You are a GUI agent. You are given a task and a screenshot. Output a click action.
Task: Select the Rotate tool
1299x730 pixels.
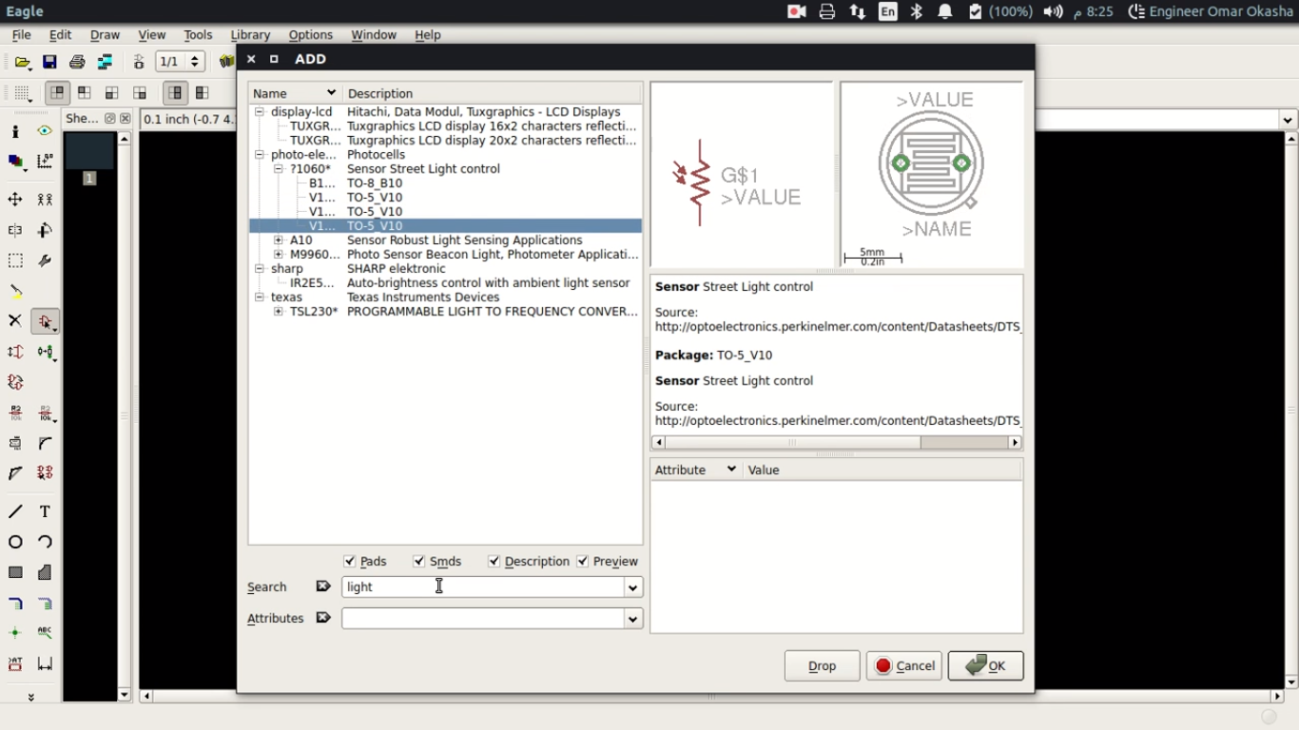pyautogui.click(x=45, y=230)
